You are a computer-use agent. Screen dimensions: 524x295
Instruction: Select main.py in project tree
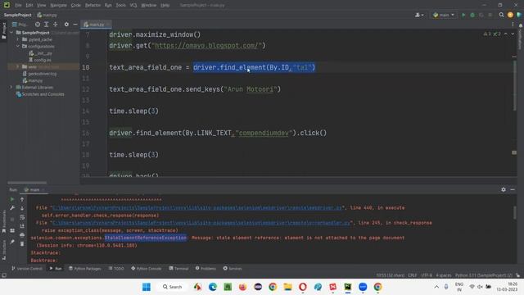click(x=33, y=80)
